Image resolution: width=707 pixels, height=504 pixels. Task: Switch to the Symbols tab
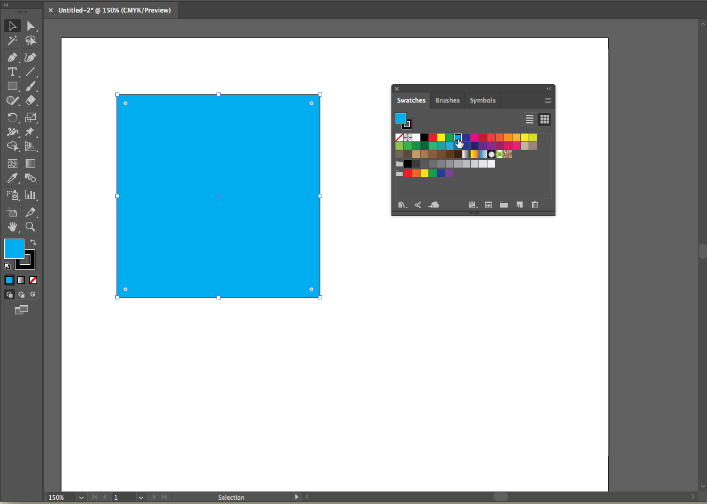tap(482, 100)
